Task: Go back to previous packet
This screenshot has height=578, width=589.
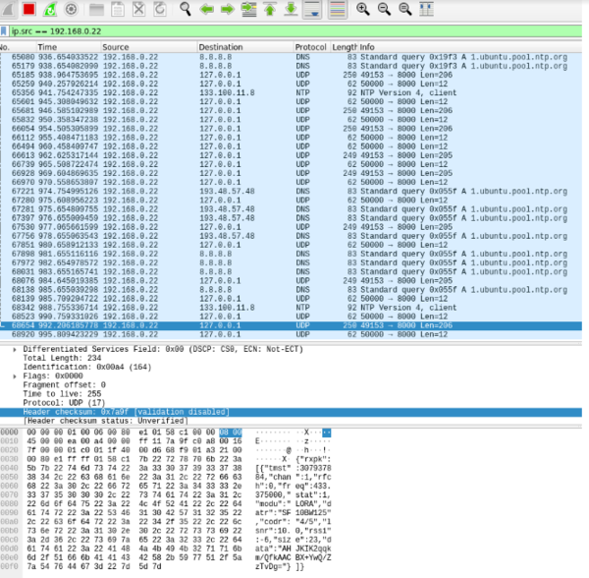Action: (x=206, y=9)
